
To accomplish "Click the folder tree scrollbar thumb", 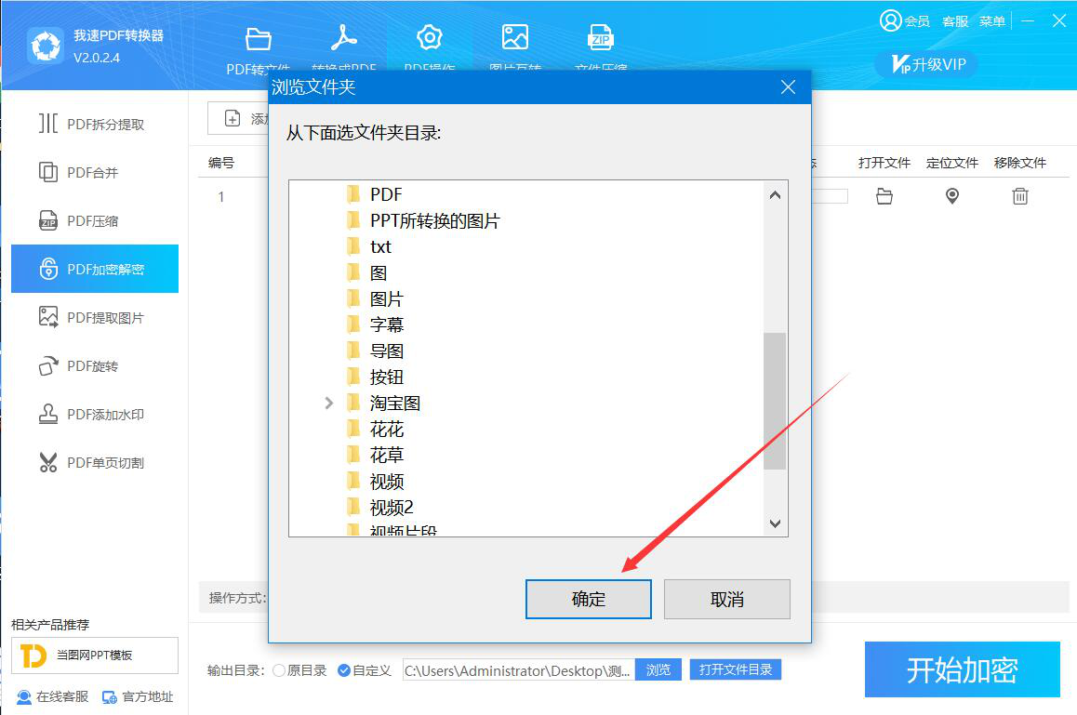I will click(775, 401).
